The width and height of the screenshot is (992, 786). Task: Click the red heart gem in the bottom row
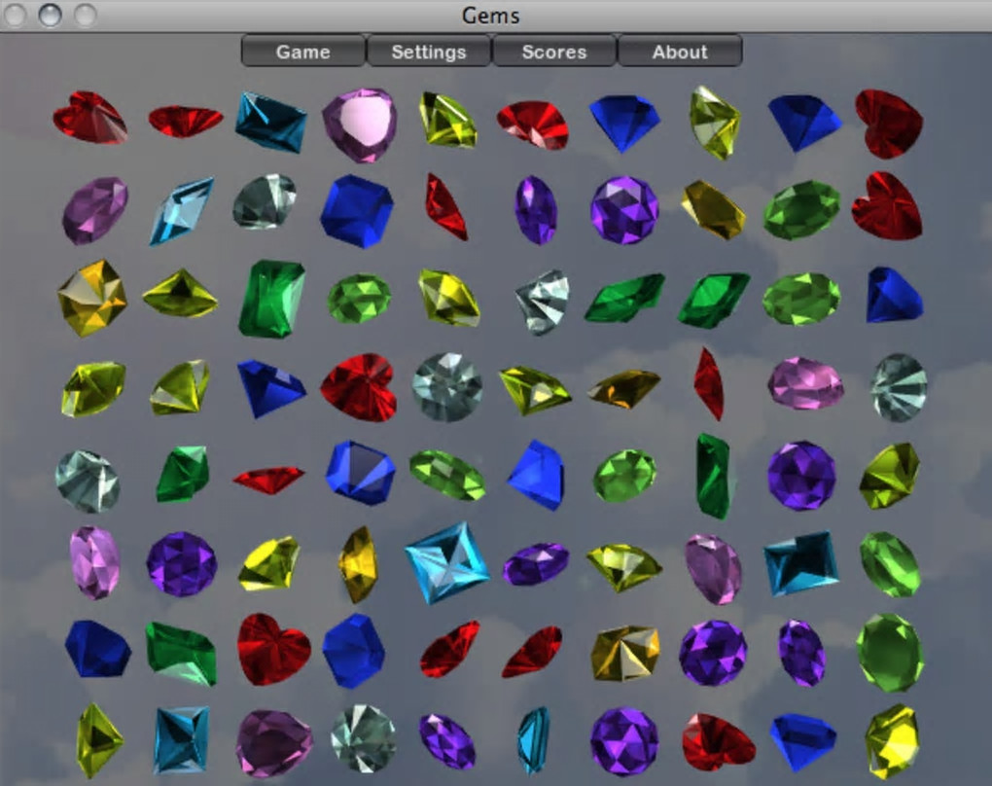click(718, 741)
